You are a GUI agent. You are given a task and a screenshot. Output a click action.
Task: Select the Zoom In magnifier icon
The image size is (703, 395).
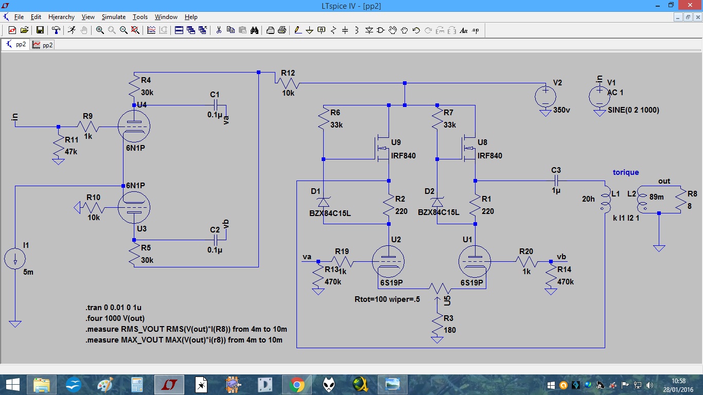(100, 30)
